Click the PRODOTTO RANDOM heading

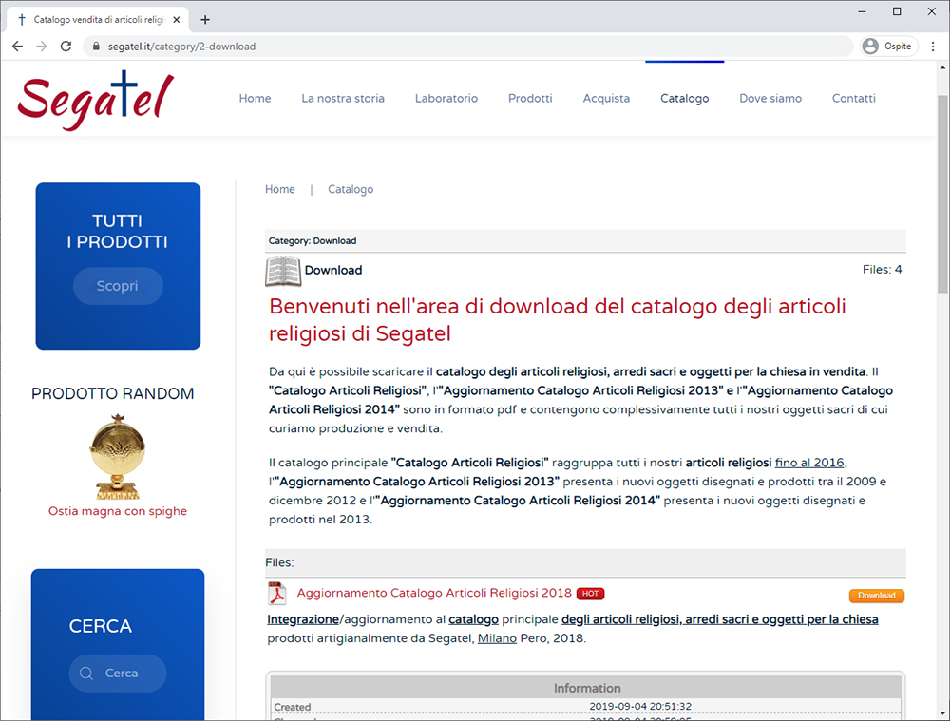pos(113,394)
